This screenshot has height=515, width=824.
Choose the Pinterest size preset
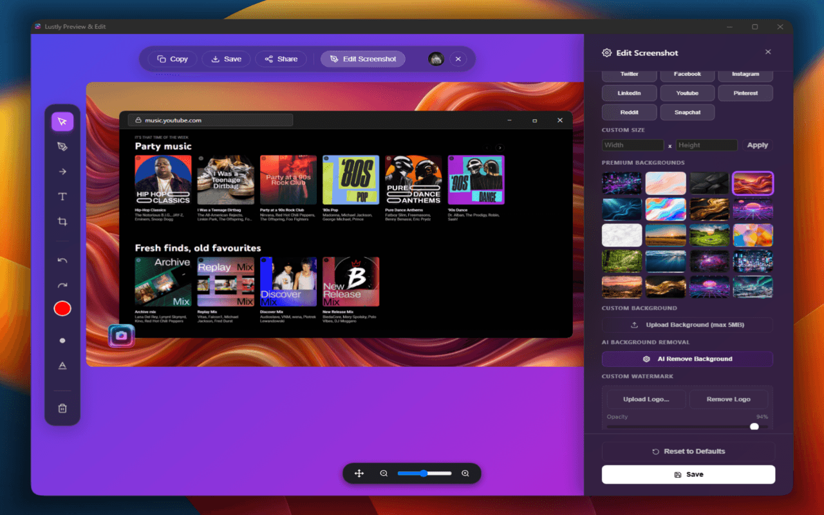point(745,93)
